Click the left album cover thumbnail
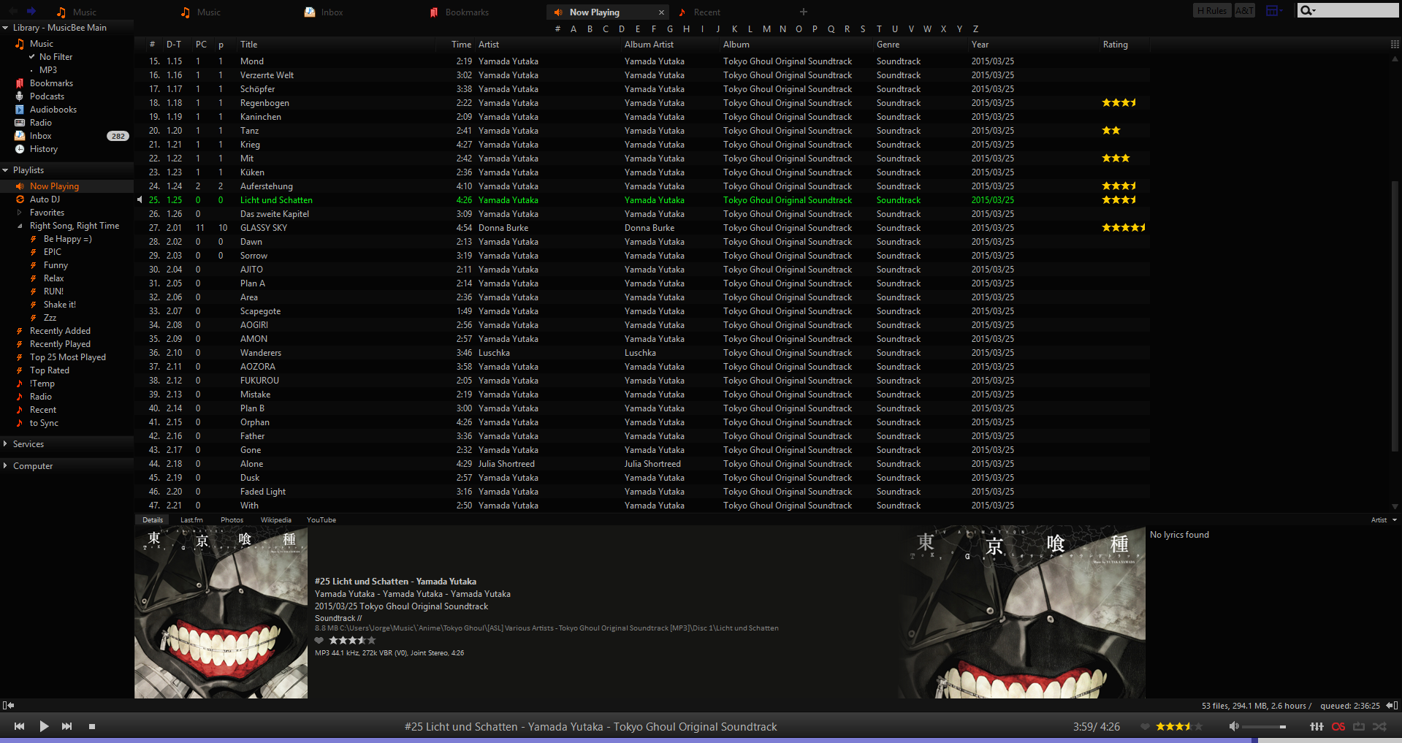 [x=221, y=612]
